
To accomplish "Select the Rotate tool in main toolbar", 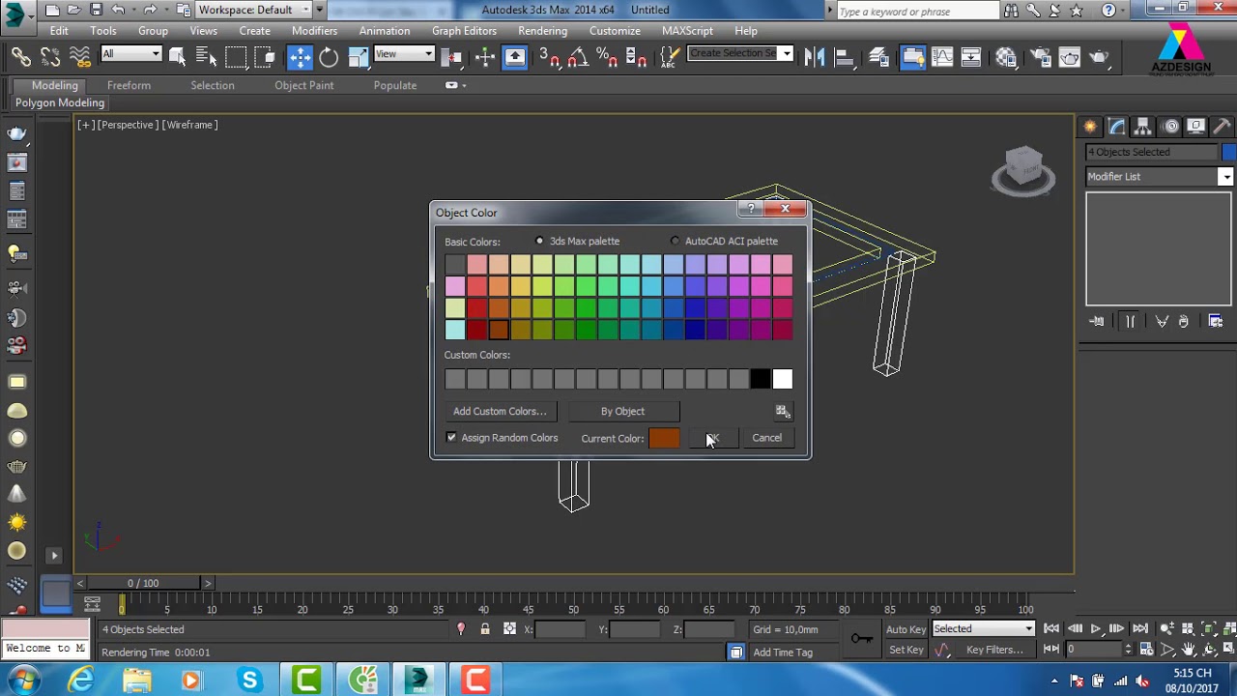I will tap(329, 57).
